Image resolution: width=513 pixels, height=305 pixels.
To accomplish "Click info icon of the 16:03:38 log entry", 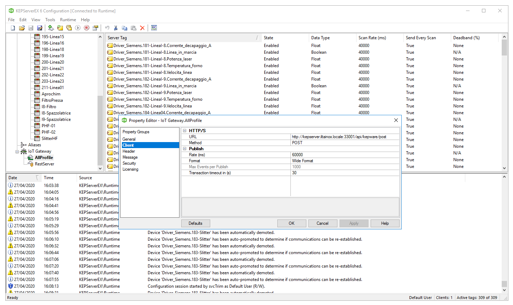I will (11, 185).
